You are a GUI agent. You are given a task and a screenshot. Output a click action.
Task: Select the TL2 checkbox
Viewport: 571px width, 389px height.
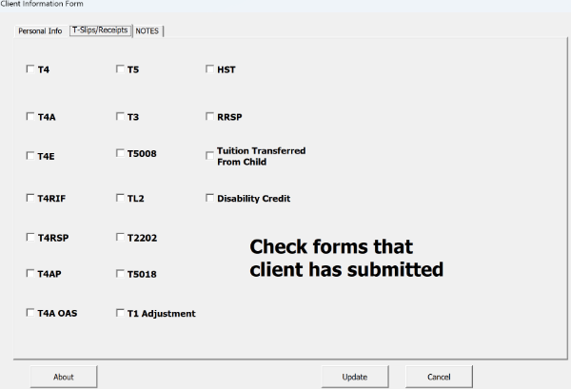click(x=119, y=199)
